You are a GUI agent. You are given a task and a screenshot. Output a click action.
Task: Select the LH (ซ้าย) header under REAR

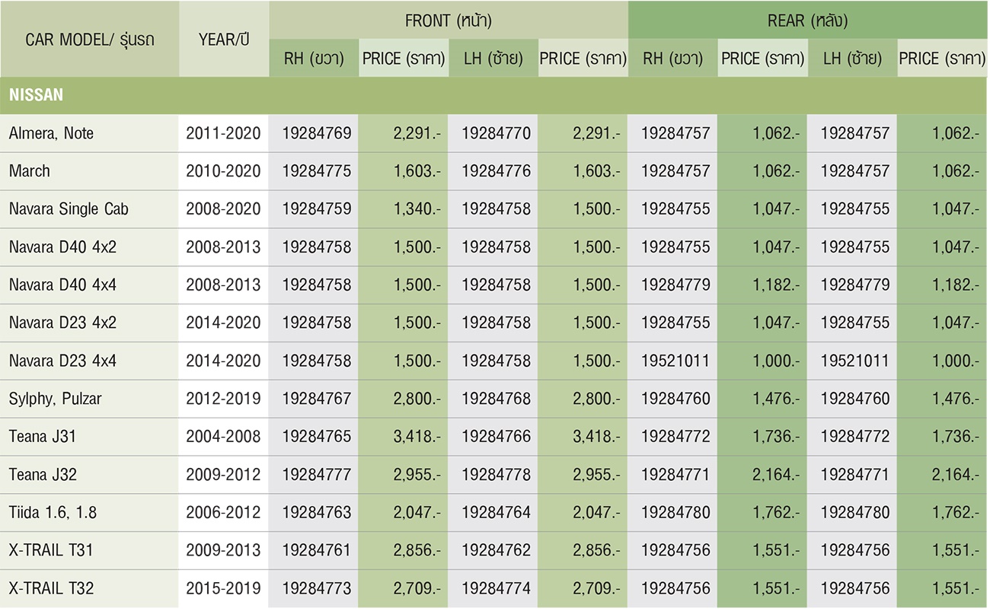(852, 59)
